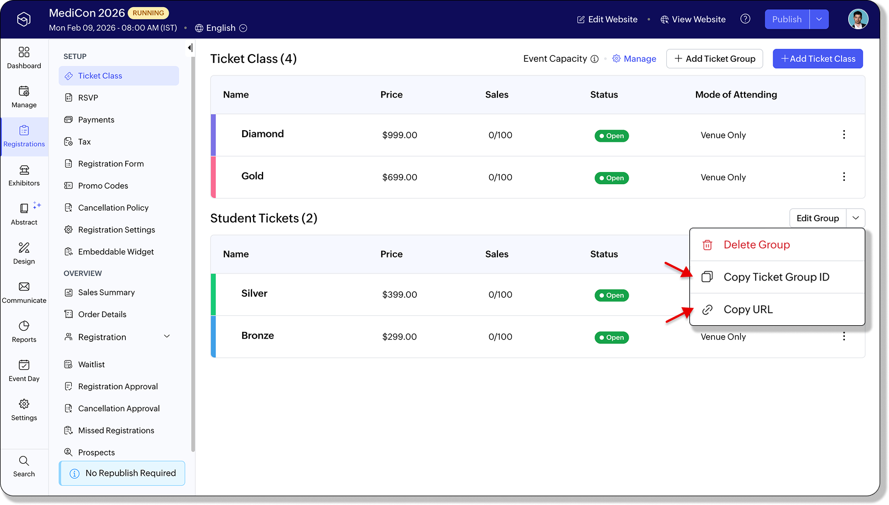Screen dimensions: 889x505
Task: Click the Gold ticket name
Action: click(253, 176)
